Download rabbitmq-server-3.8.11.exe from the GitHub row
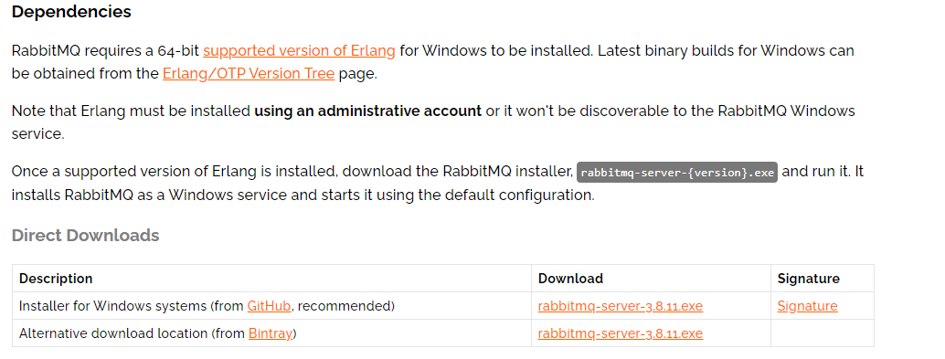Screen dimensions: 945x359 click(621, 306)
